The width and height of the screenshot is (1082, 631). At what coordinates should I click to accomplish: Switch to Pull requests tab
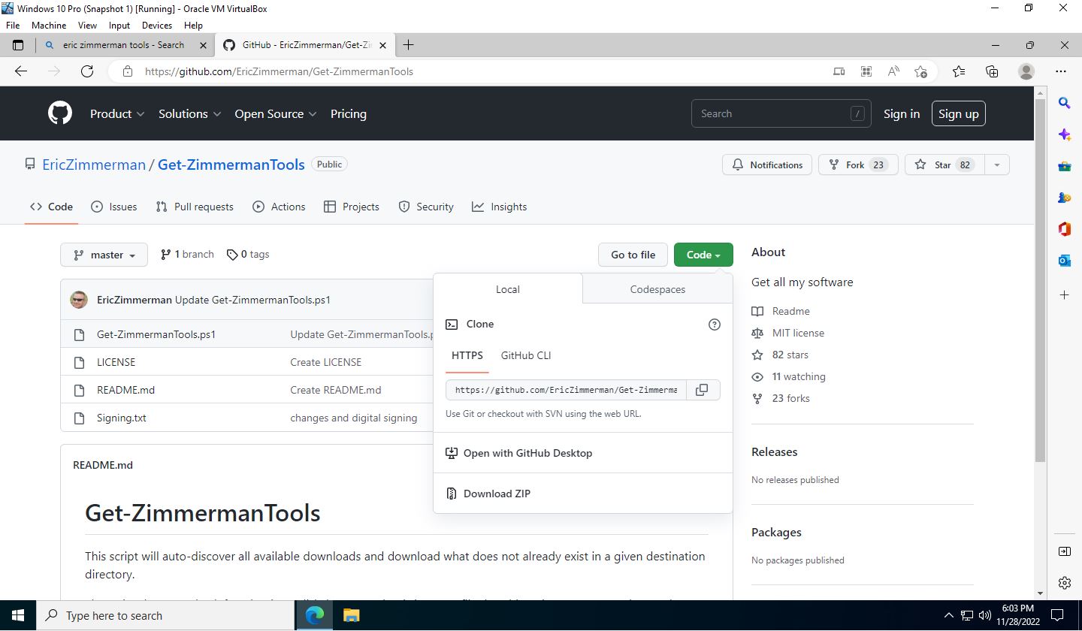click(x=194, y=207)
